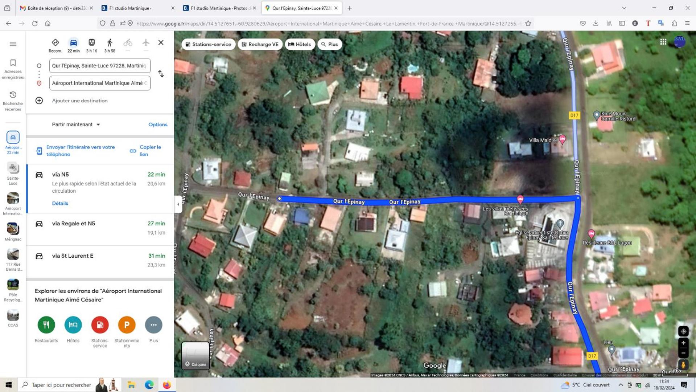The image size is (696, 392).
Task: Swap origin and destination arrows
Action: click(x=161, y=74)
